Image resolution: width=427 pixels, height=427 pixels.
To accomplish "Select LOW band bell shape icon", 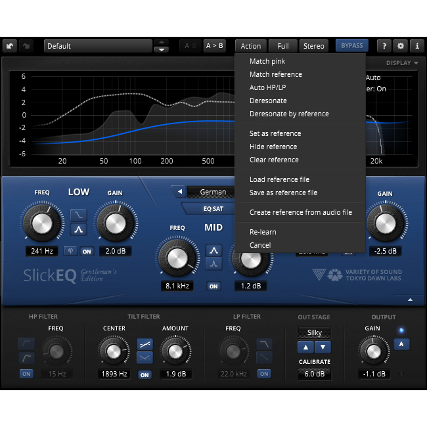I will [x=78, y=229].
